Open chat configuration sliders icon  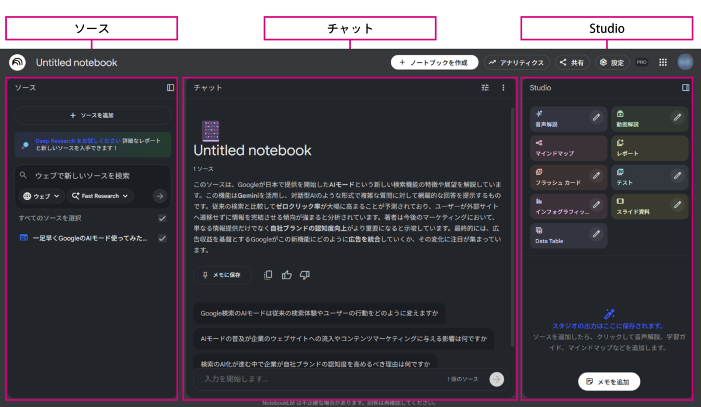point(485,87)
